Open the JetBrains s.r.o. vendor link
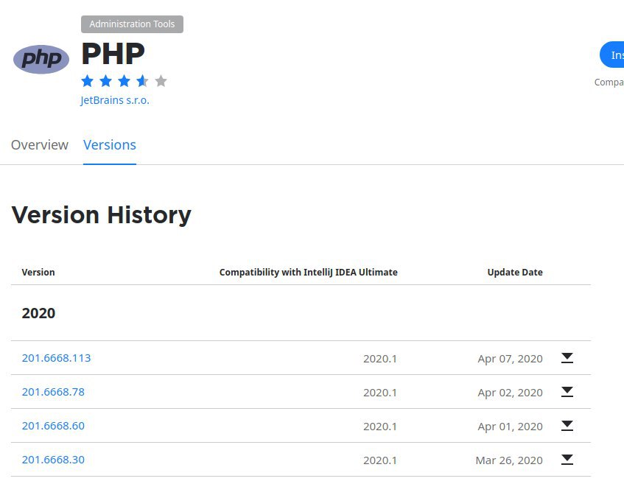 [x=115, y=100]
